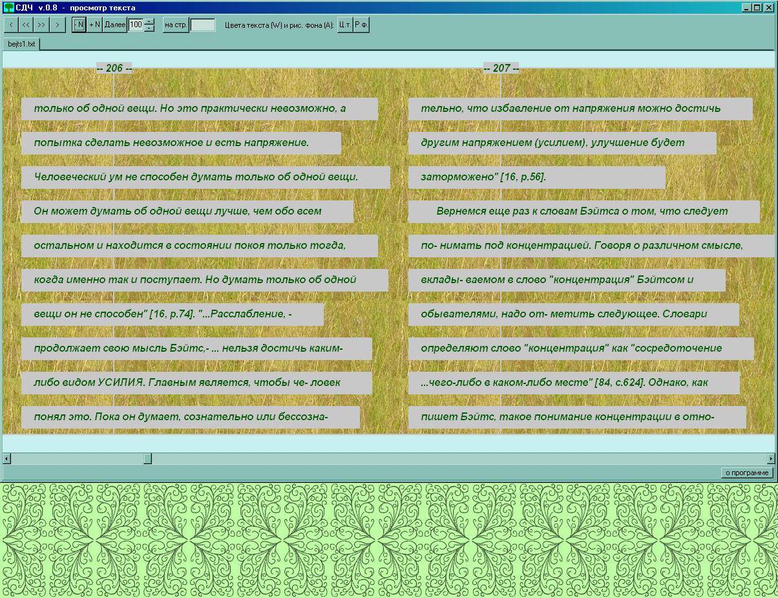The width and height of the screenshot is (778, 598).
Task: Click the '- N' button
Action: click(x=79, y=25)
